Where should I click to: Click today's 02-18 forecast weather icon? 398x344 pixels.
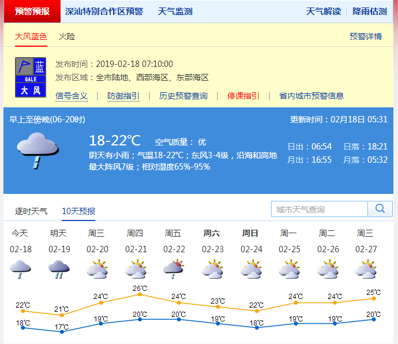click(20, 269)
